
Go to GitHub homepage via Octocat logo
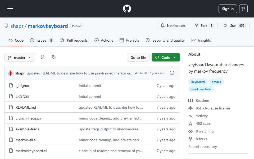point(127,8)
